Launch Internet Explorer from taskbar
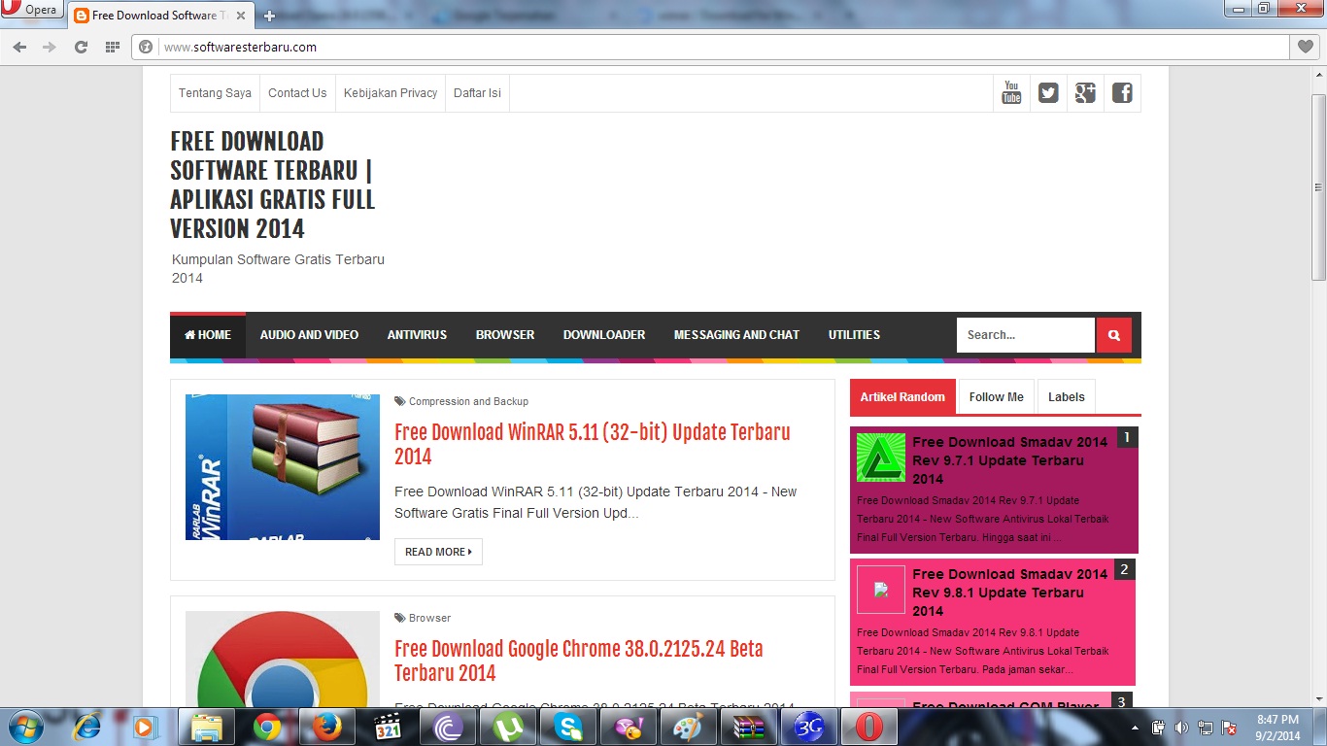 [87, 727]
